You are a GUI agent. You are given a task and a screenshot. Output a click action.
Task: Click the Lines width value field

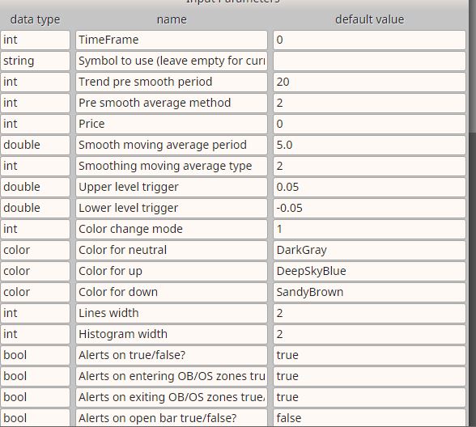369,313
